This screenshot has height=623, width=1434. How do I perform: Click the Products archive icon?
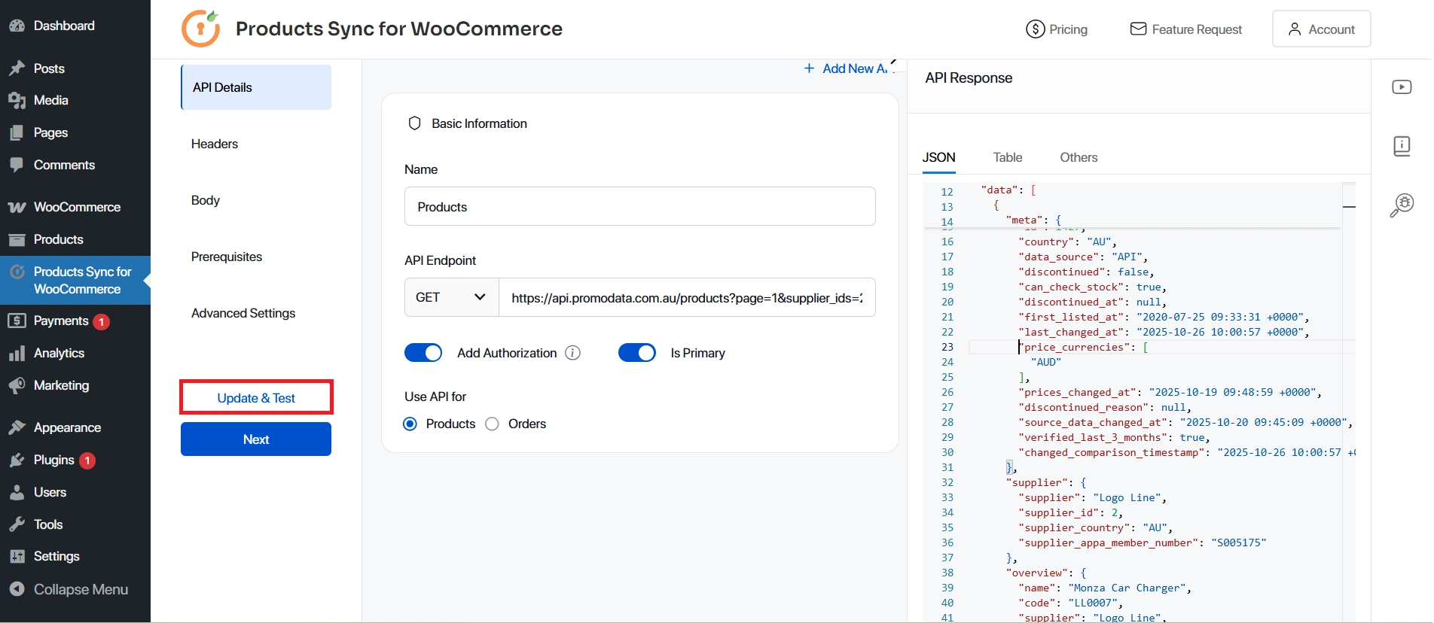pos(17,239)
